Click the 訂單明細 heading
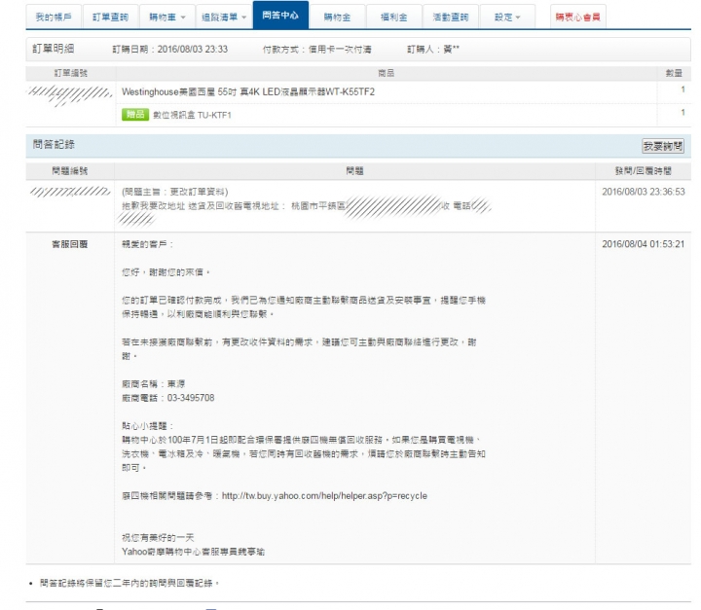The image size is (701, 610). pos(54,49)
